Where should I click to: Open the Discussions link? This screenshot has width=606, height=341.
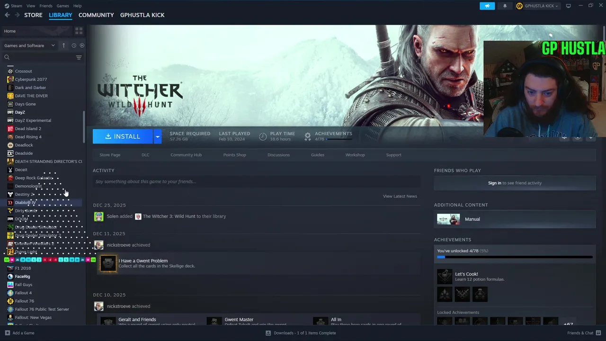point(278,155)
